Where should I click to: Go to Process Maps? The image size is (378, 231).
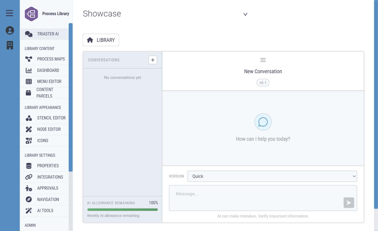(x=44, y=59)
